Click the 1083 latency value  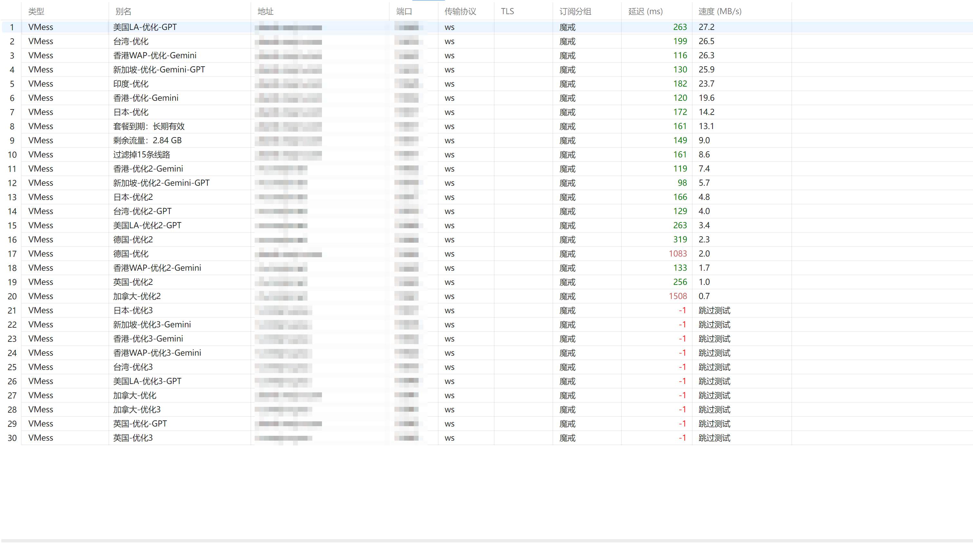pos(678,254)
